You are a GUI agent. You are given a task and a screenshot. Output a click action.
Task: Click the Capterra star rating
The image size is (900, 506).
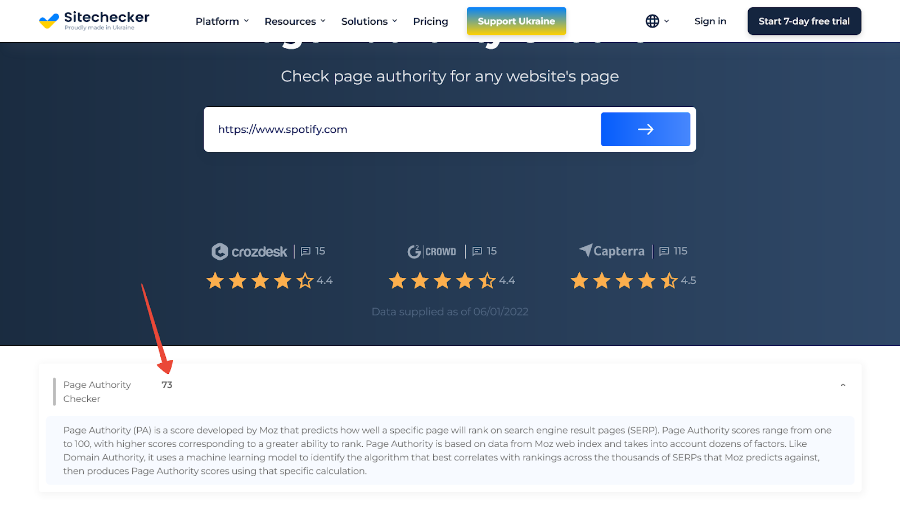point(624,280)
